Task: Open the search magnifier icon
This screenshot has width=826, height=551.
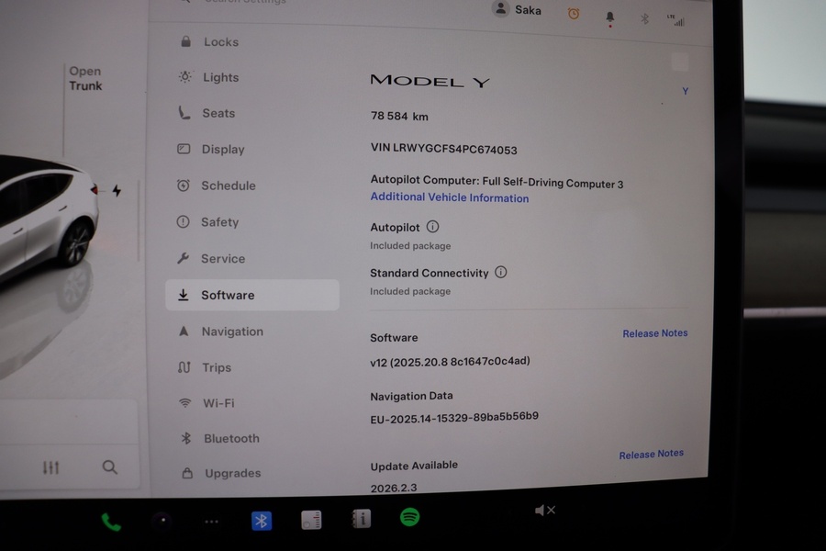Action: click(x=110, y=467)
